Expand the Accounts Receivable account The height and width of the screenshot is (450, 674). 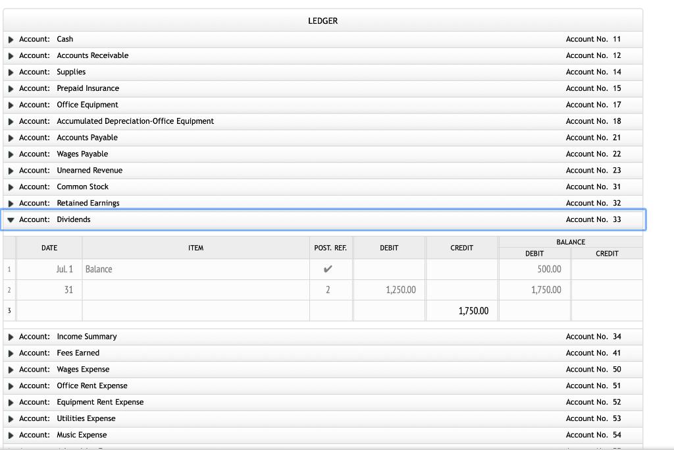coord(11,55)
